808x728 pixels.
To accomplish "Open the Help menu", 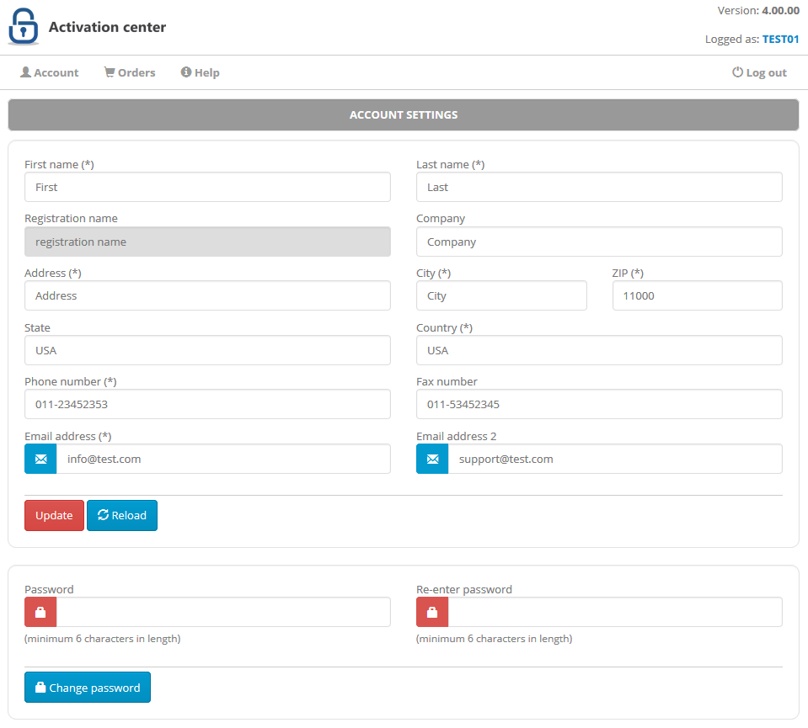I will (x=200, y=72).
